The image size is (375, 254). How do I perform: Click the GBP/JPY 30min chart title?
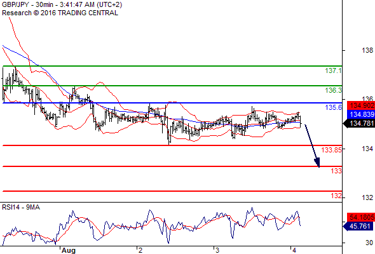click(x=62, y=5)
